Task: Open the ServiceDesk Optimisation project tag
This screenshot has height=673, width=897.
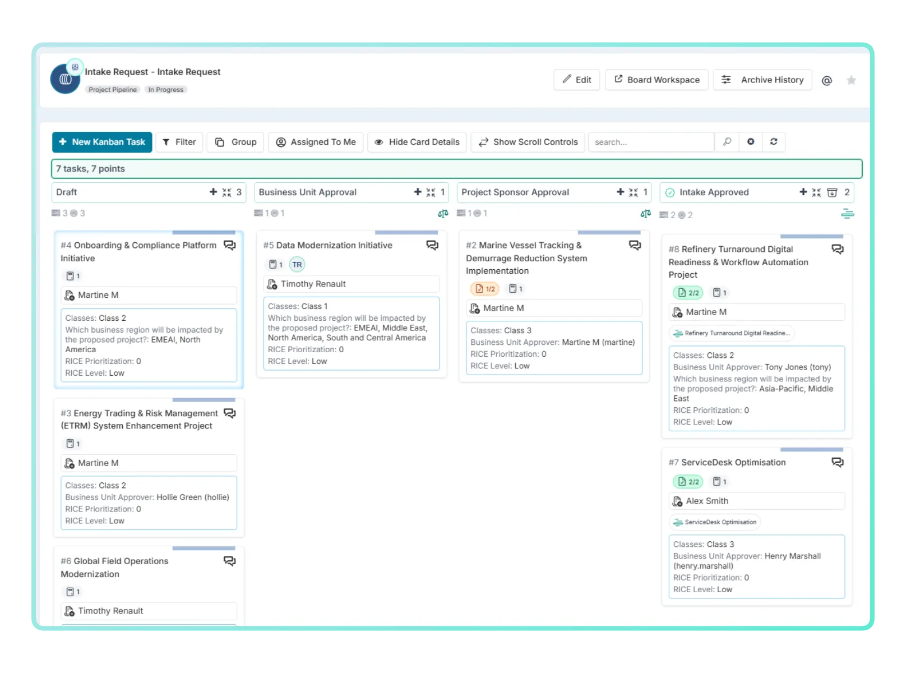Action: point(715,522)
